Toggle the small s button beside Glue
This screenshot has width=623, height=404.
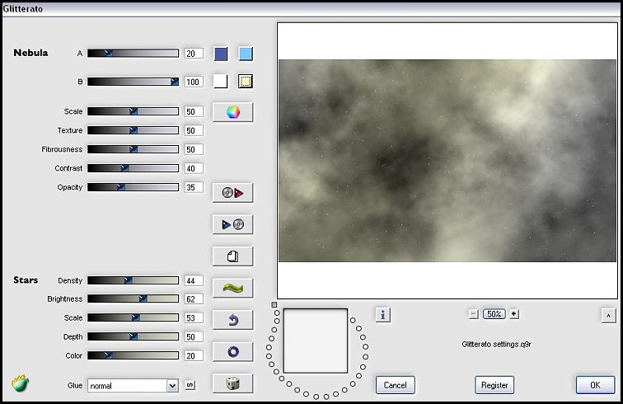pyautogui.click(x=190, y=385)
